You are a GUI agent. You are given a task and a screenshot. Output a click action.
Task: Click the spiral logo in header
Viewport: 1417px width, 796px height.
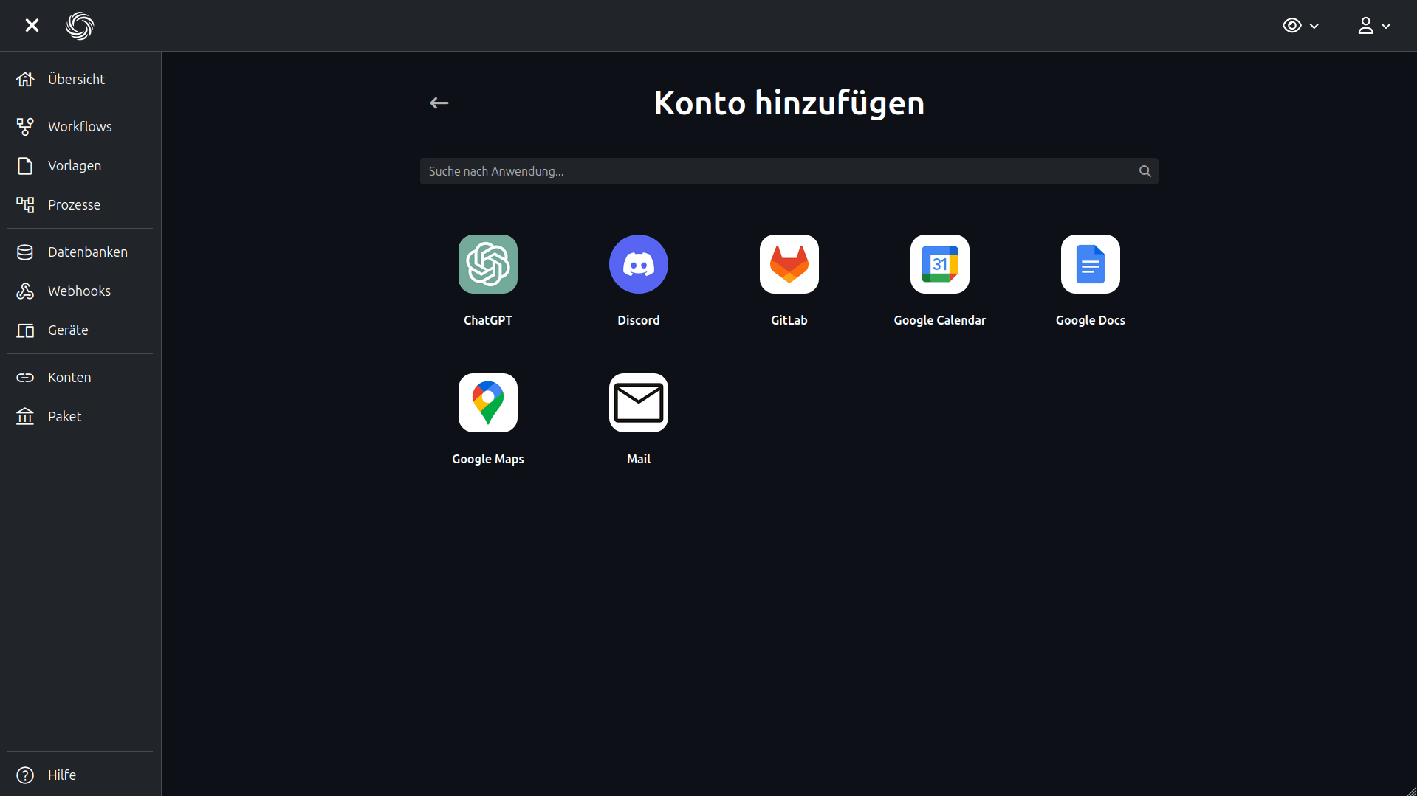[80, 26]
